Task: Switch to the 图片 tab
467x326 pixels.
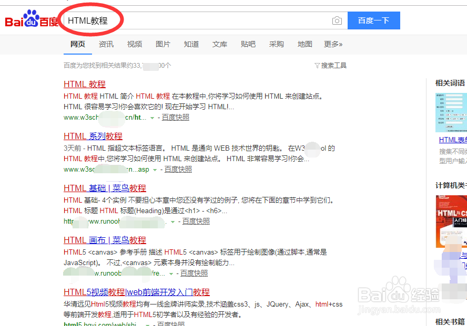Action: point(163,44)
